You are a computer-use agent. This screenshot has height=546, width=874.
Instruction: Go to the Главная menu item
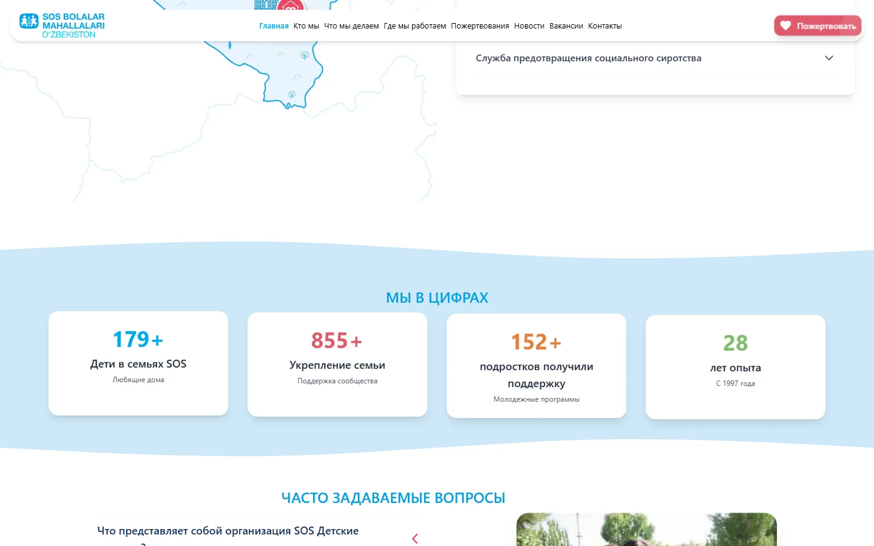(274, 26)
